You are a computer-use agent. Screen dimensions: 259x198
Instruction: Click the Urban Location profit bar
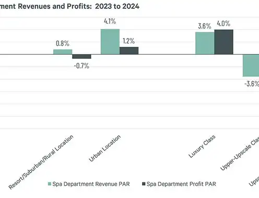[129, 51]
